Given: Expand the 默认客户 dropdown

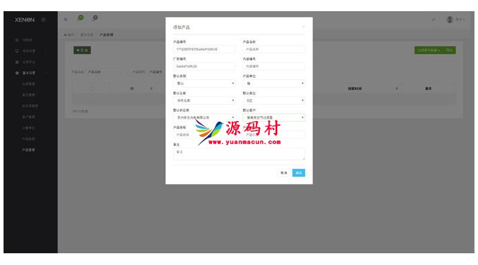Looking at the screenshot, I should point(274,118).
